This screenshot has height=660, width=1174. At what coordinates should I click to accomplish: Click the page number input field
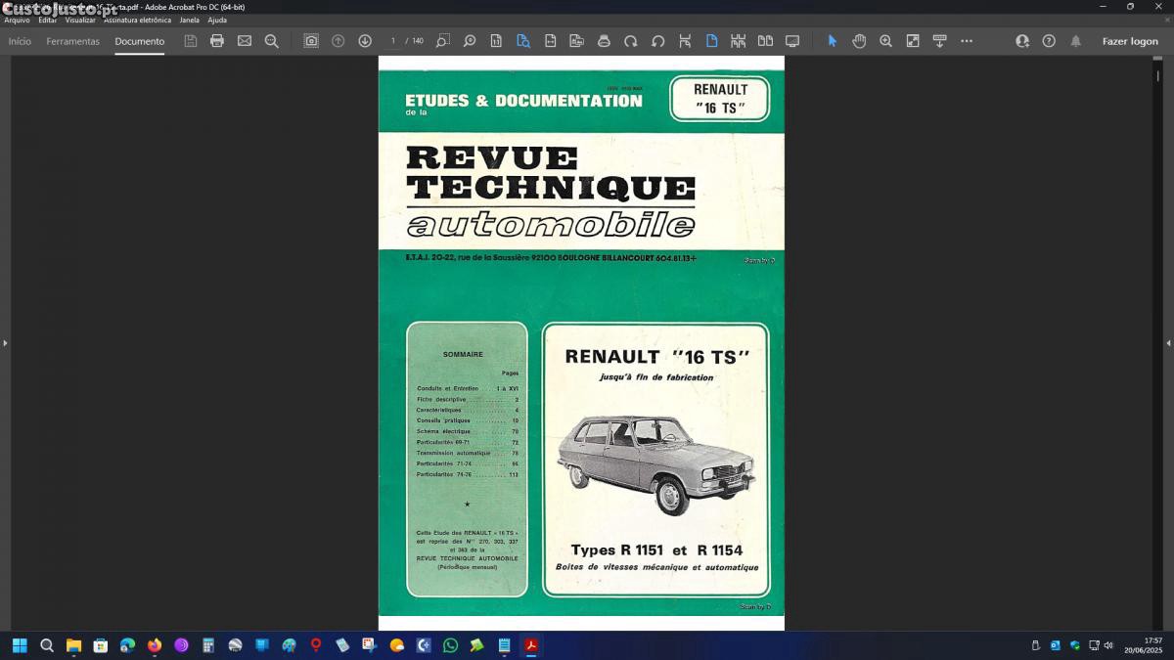[x=393, y=41]
